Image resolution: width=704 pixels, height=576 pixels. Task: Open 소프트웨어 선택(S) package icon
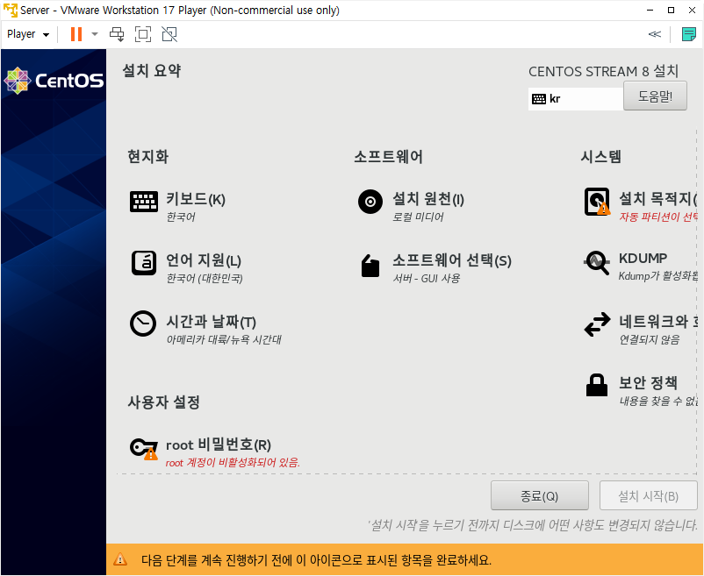coord(370,266)
